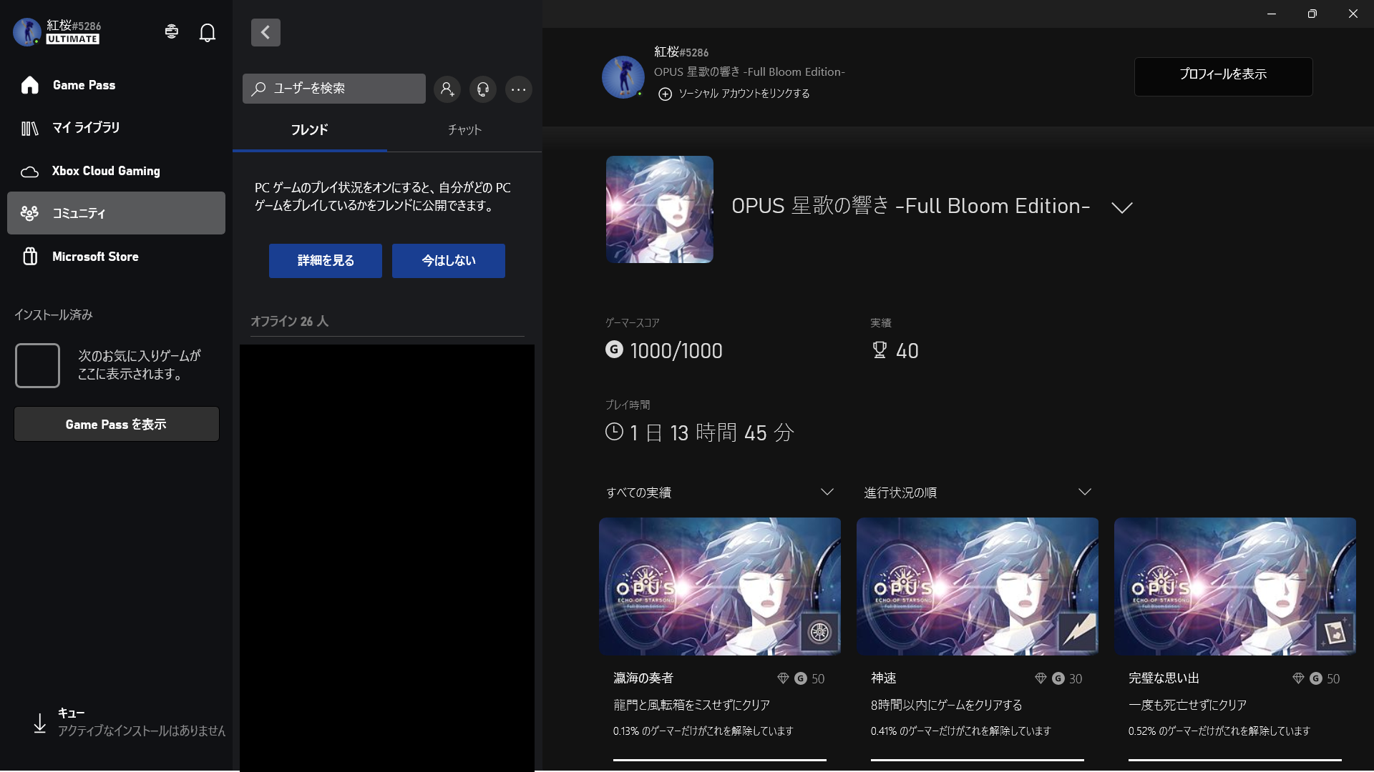Screen dimensions: 1374x772
Task: Click the plus icon beside social link
Action: pos(665,94)
